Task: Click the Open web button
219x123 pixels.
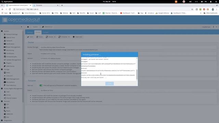Action: (x=77, y=37)
